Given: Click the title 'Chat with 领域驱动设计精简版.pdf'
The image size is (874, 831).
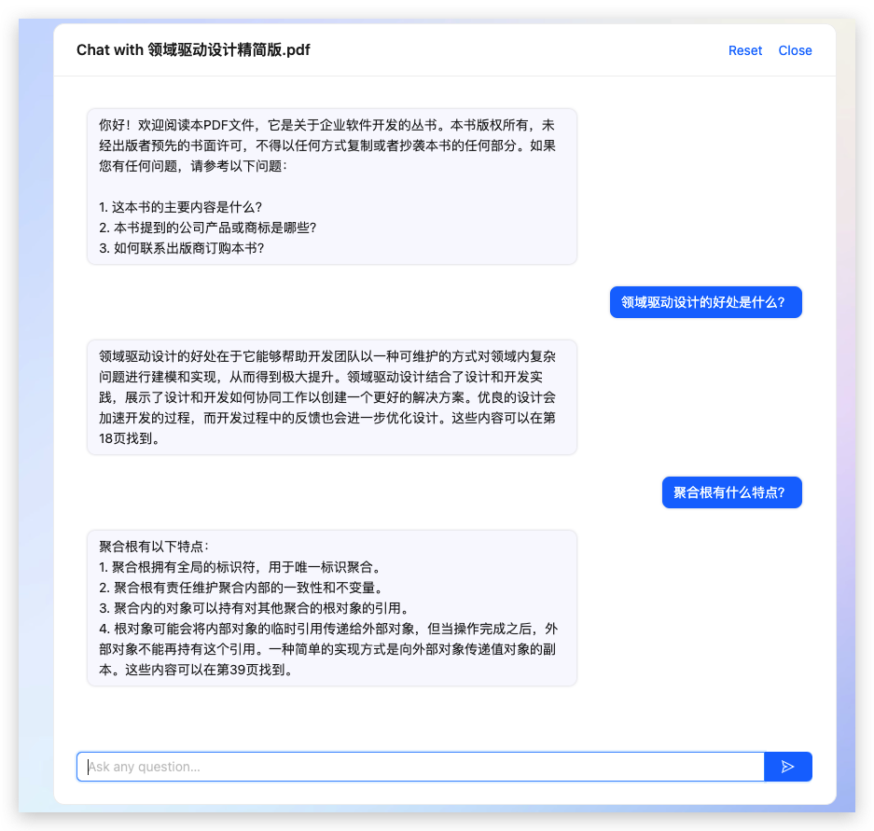Looking at the screenshot, I should click(x=193, y=50).
